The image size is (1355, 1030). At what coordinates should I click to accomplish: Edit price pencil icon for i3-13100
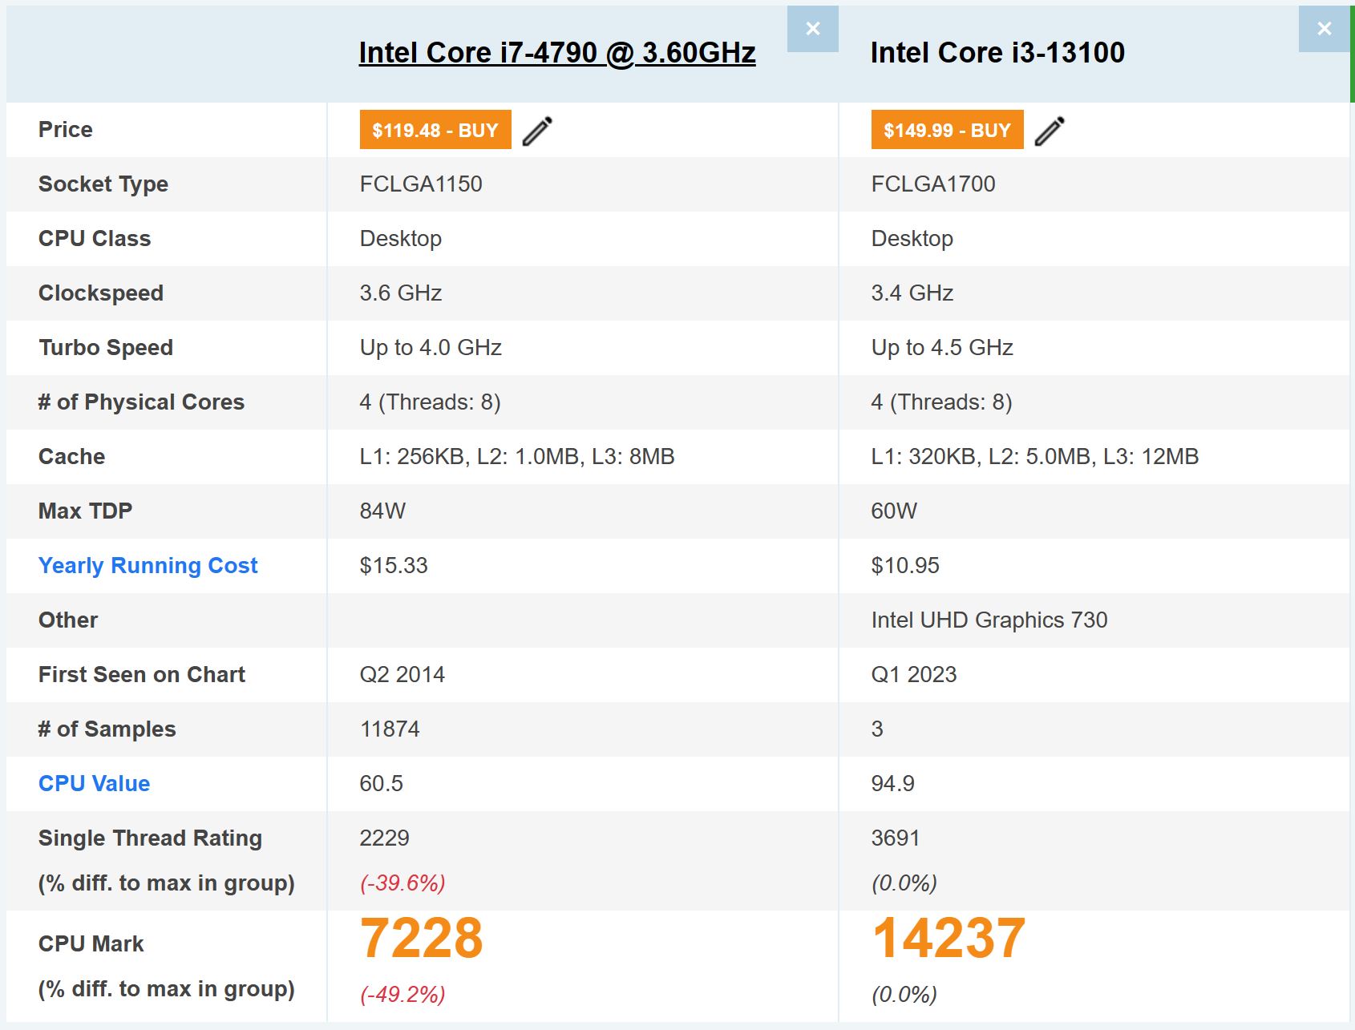[1049, 131]
